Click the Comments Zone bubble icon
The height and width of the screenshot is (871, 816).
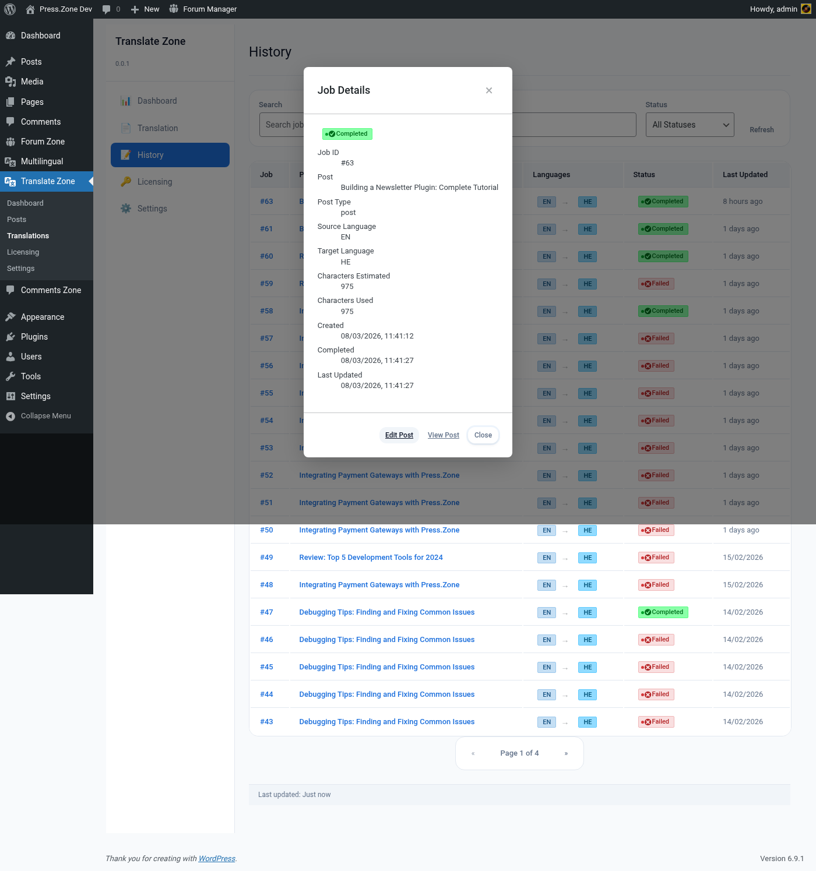(10, 290)
